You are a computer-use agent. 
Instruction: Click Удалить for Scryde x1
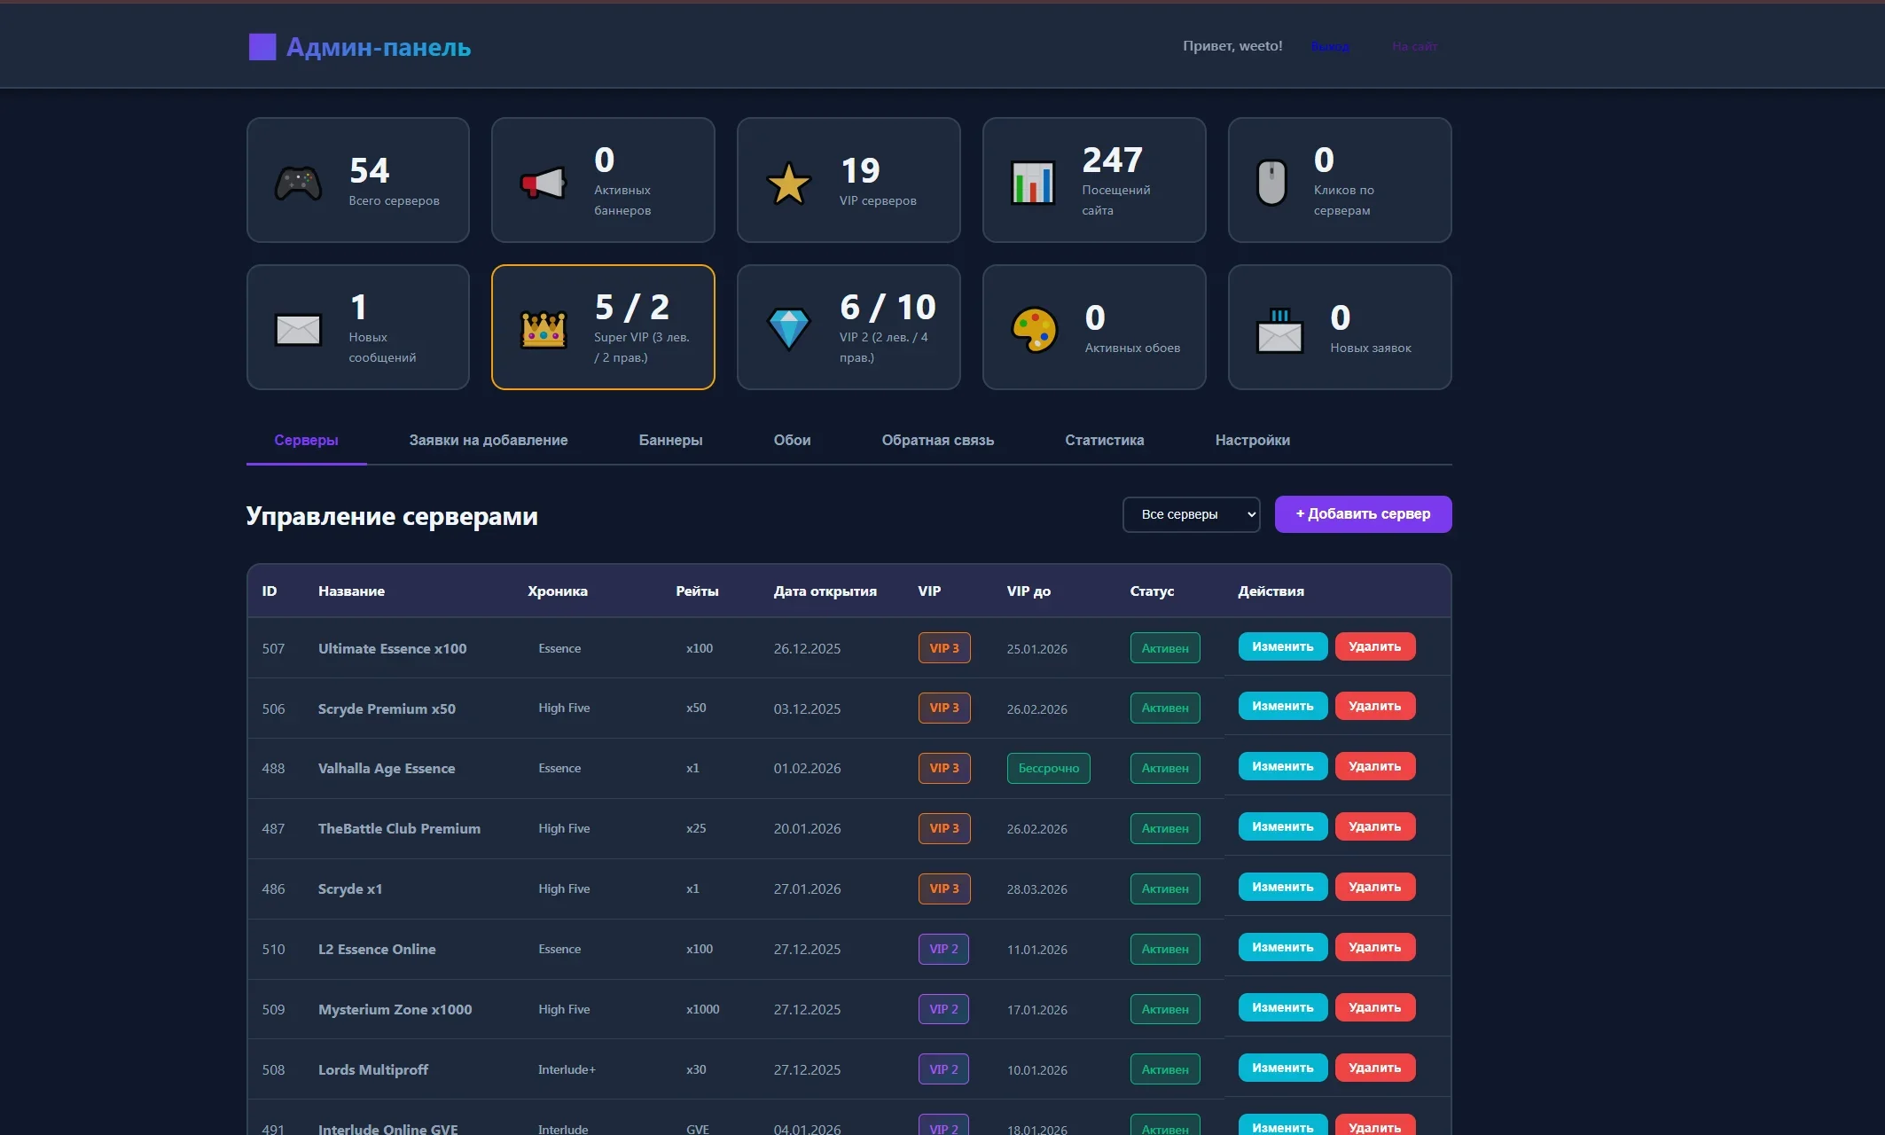1374,887
